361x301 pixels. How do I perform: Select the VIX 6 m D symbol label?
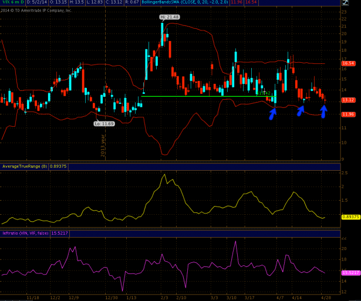12,3
